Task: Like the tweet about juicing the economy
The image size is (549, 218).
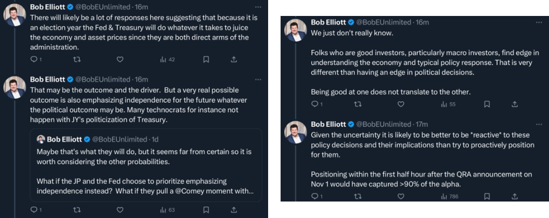Action: click(120, 60)
